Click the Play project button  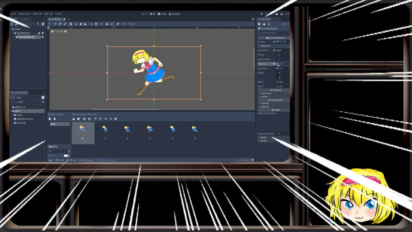(x=261, y=14)
